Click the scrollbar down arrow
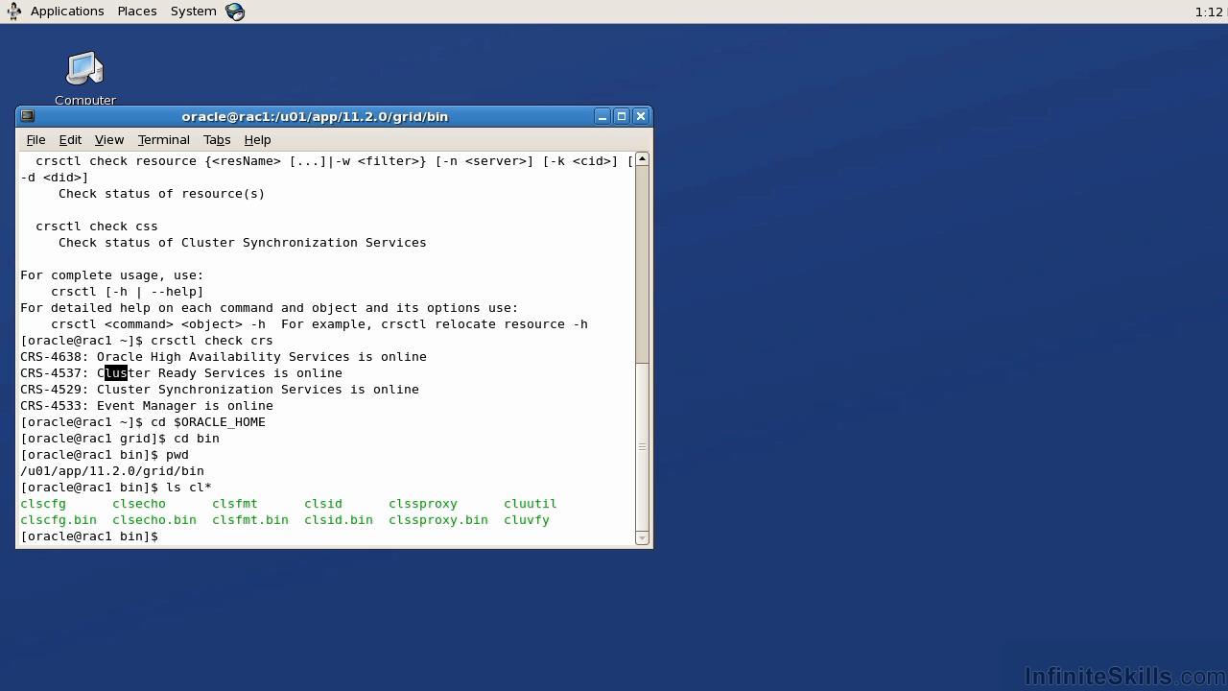 (642, 538)
